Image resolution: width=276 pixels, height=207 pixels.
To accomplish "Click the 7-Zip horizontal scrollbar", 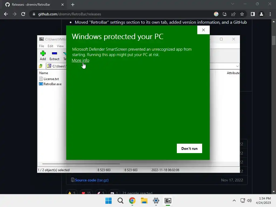I will point(81,164).
